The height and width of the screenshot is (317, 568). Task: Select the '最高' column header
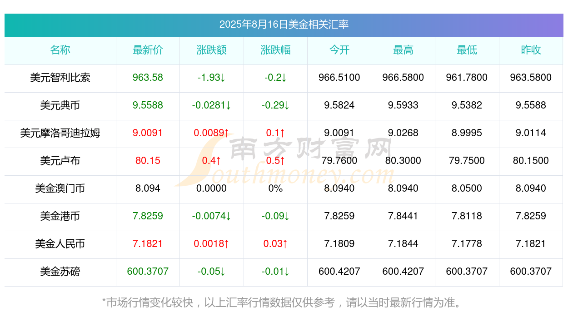(403, 50)
